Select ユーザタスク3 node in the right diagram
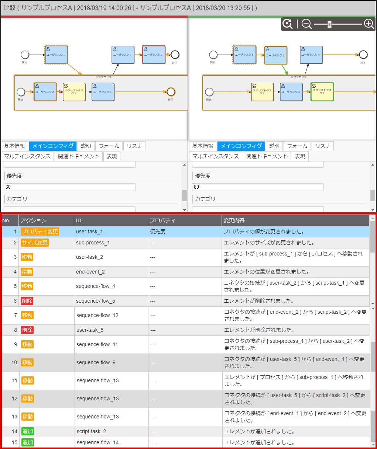Image resolution: width=377 pixels, height=449 pixels. pyautogui.click(x=291, y=92)
